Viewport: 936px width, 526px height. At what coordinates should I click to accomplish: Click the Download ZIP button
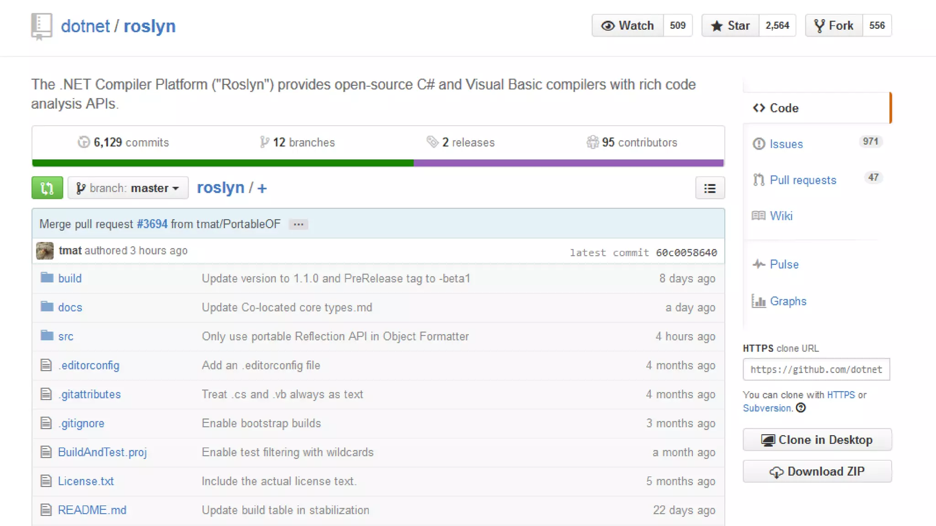pos(817,471)
